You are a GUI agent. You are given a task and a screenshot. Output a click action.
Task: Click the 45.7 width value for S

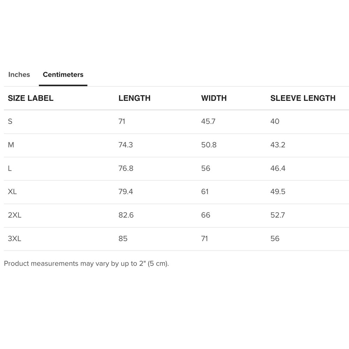coord(208,121)
